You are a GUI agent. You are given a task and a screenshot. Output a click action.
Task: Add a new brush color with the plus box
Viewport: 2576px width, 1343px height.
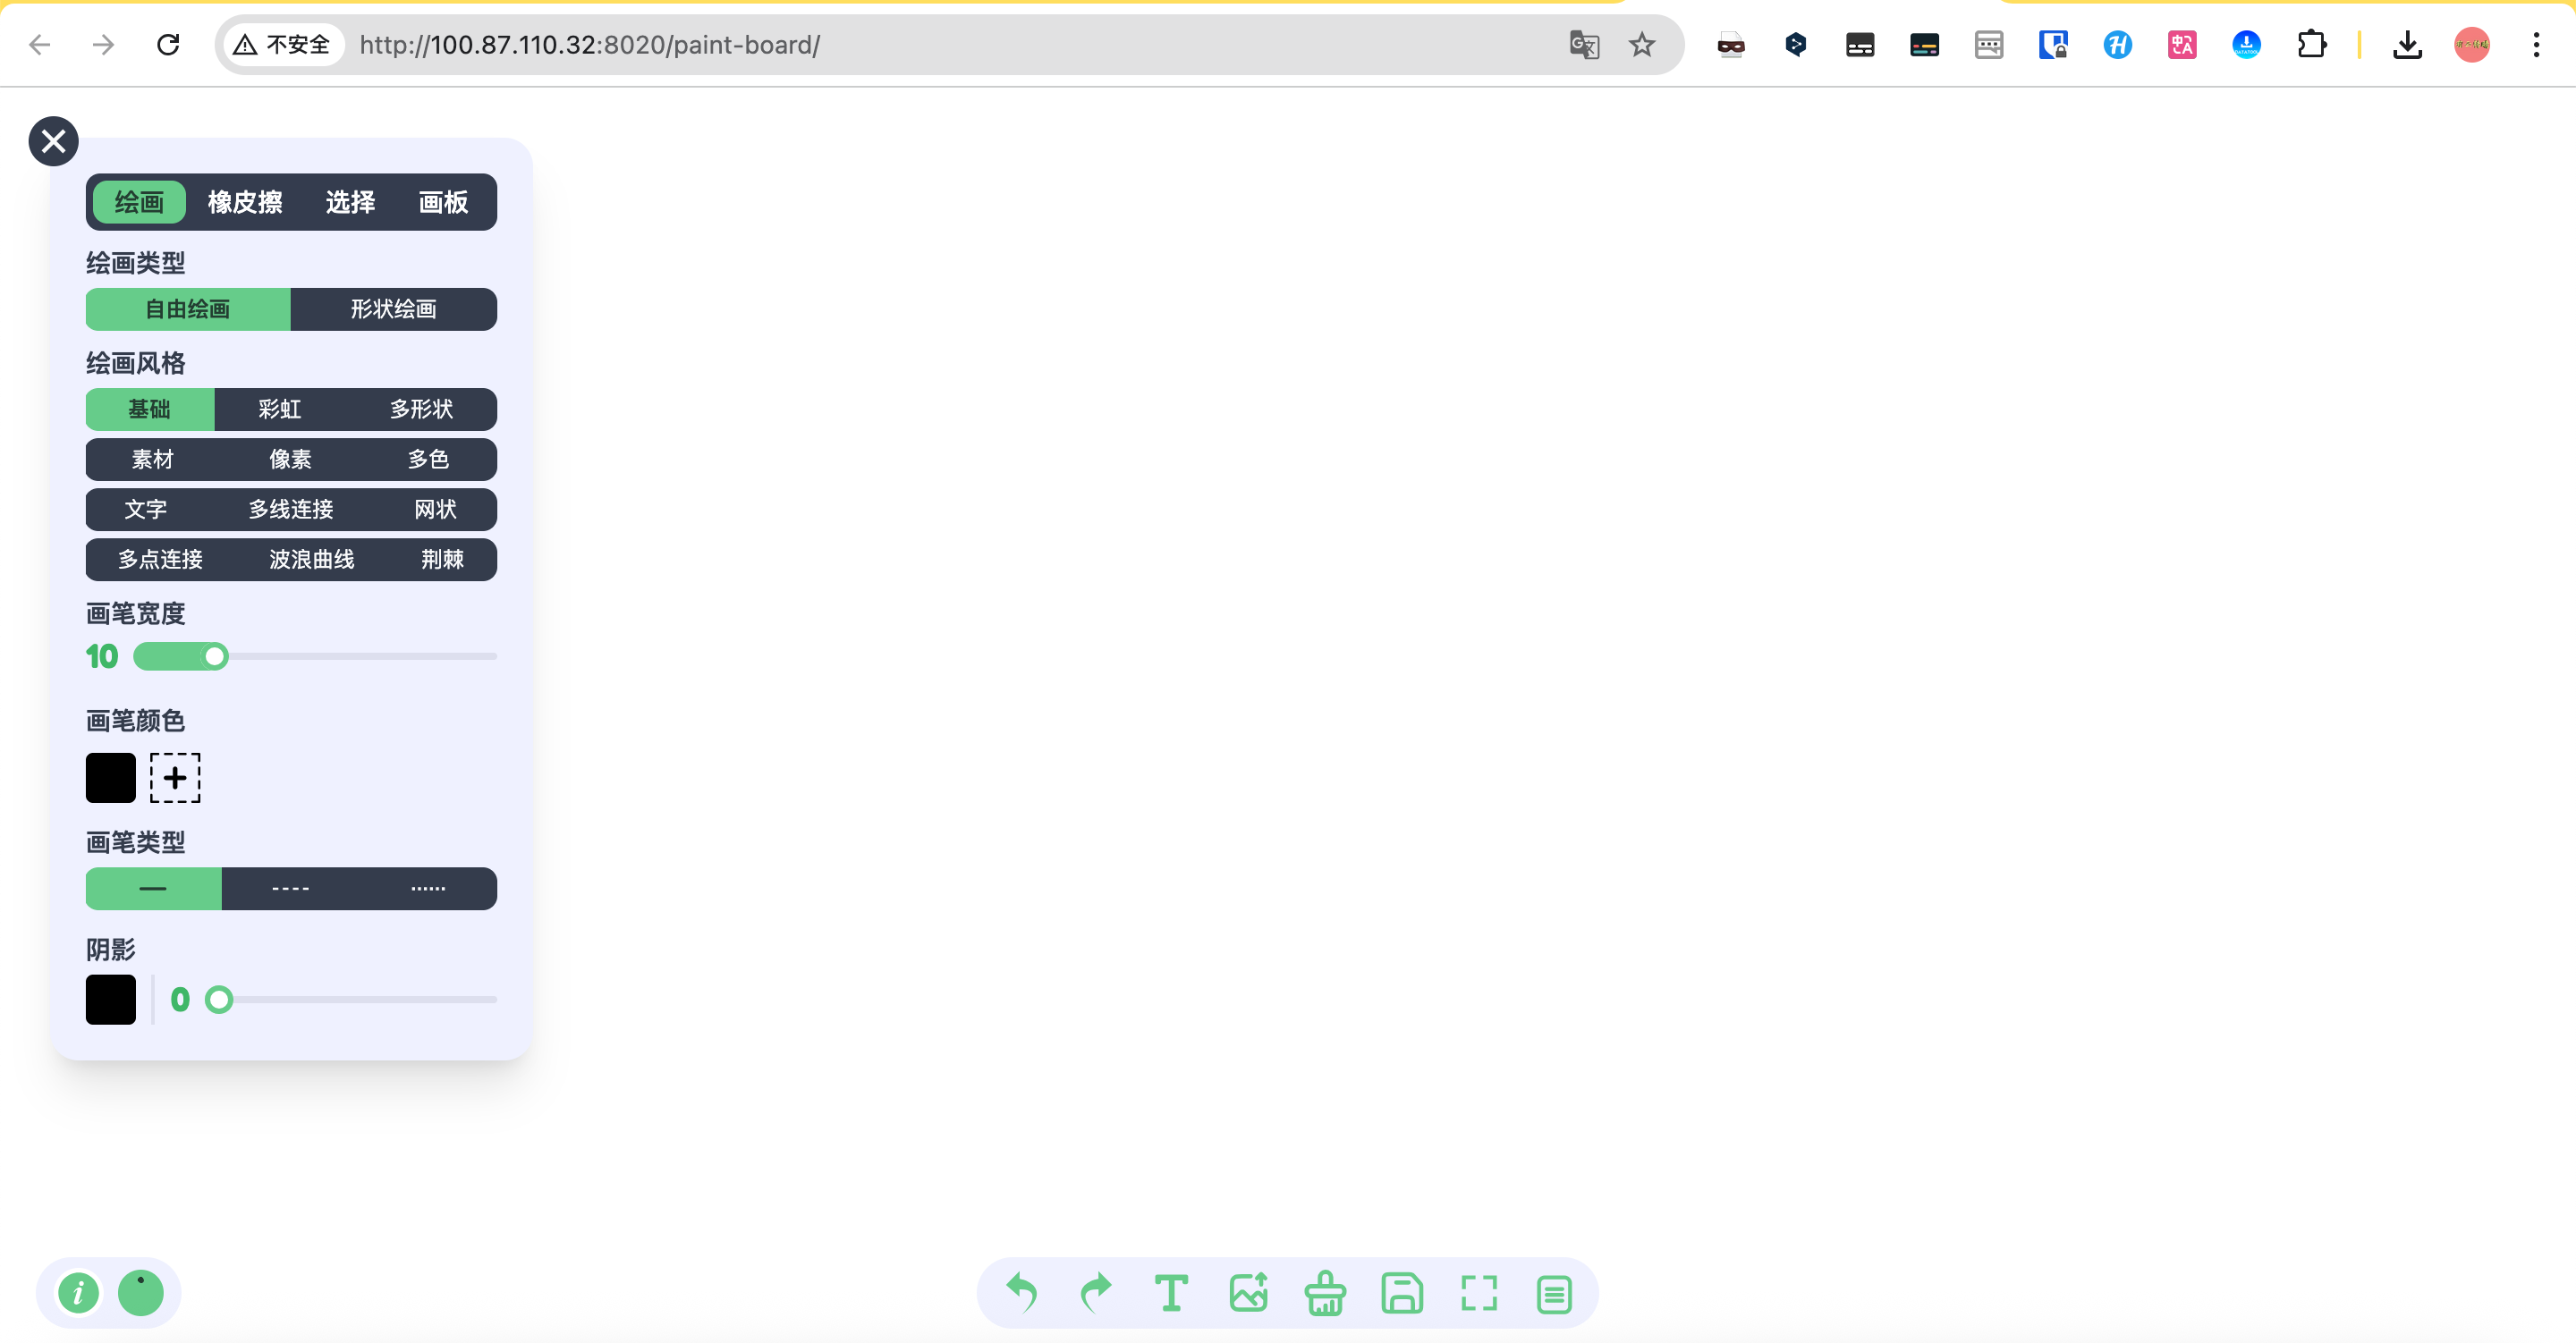pos(175,777)
